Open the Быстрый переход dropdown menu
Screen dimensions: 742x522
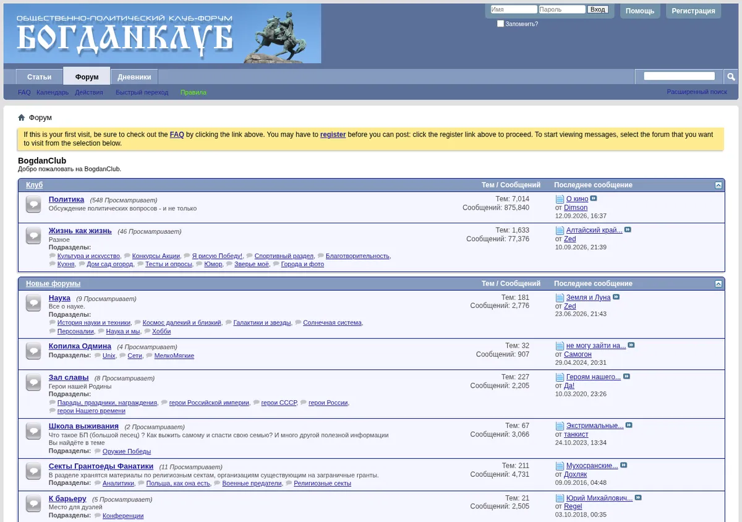point(142,92)
